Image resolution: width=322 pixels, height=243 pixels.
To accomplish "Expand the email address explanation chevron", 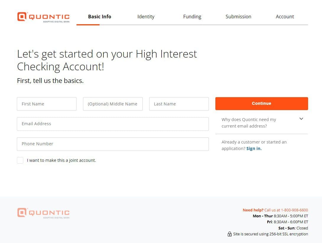I will [x=301, y=119].
